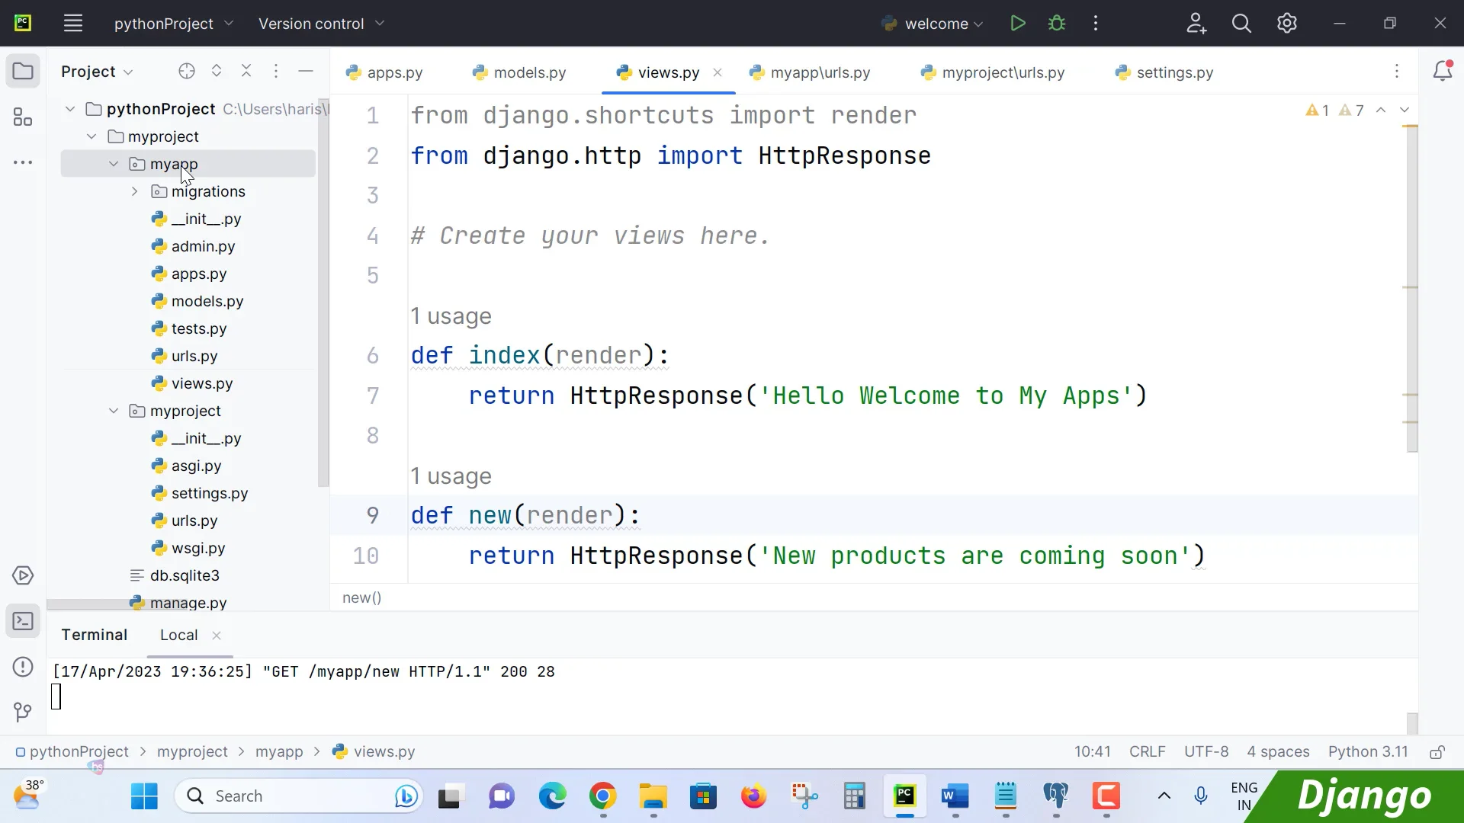Open the Structure tool window icon
The width and height of the screenshot is (1464, 823).
point(23,117)
